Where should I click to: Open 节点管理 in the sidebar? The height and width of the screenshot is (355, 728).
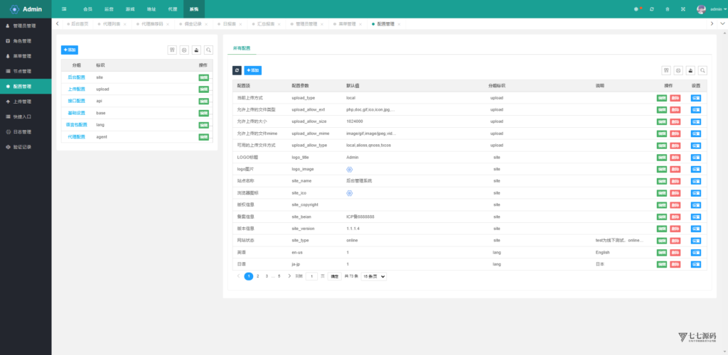26,72
